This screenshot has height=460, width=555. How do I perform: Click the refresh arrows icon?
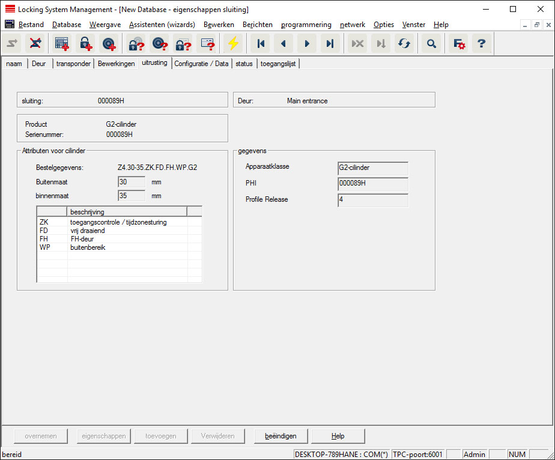click(x=404, y=44)
